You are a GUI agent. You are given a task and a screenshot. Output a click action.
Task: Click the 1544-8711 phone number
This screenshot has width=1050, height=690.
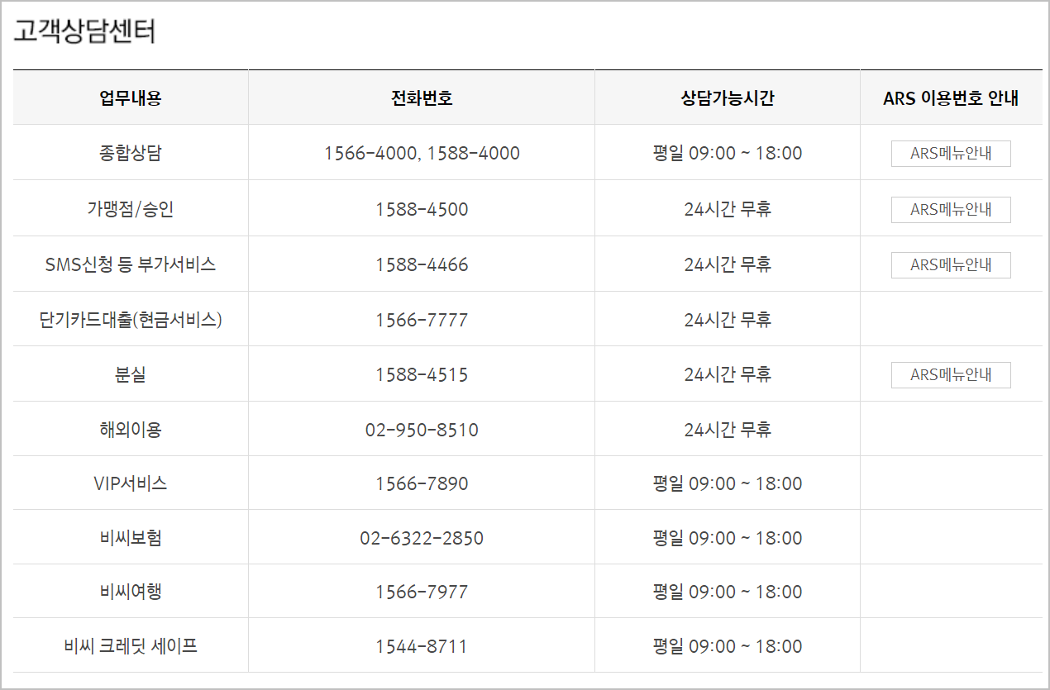[422, 646]
